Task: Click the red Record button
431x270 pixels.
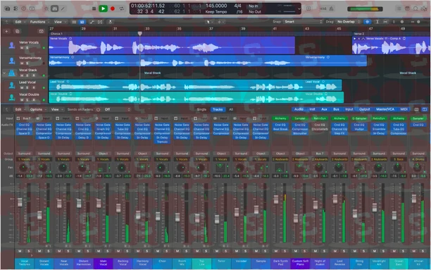Action: [x=113, y=8]
